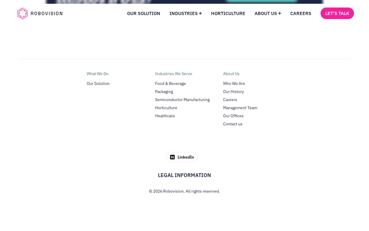
Task: Go to Packaging industry page
Action: point(164,92)
